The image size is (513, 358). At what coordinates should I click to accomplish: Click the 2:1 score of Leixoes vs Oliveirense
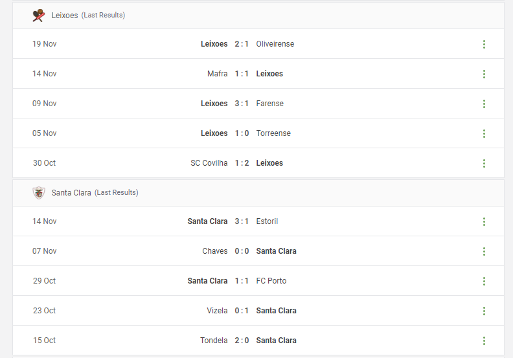point(242,44)
